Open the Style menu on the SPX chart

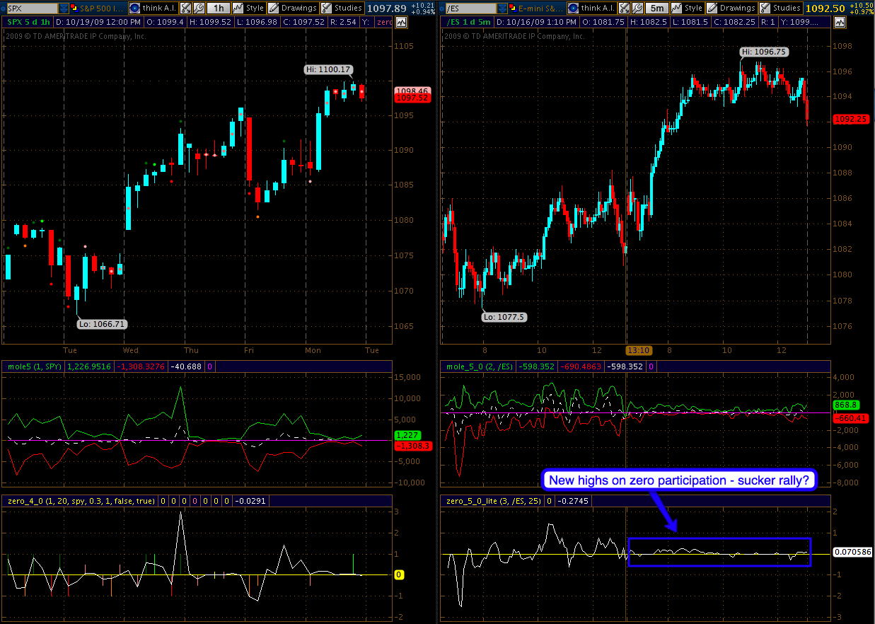(x=248, y=8)
